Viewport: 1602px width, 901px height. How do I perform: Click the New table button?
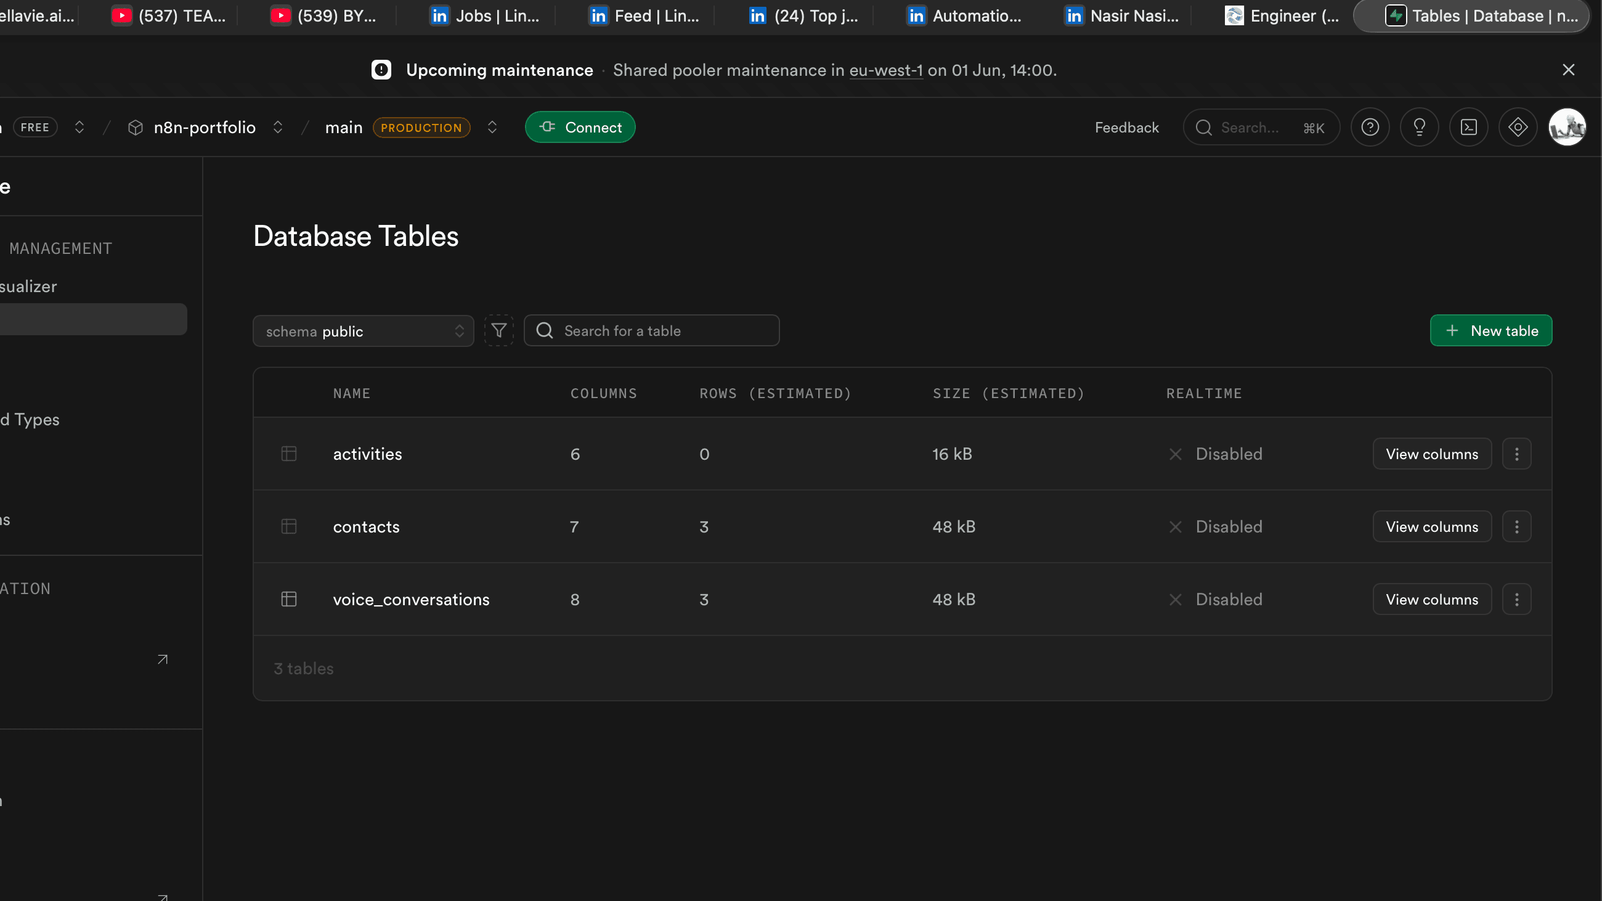[1490, 331]
